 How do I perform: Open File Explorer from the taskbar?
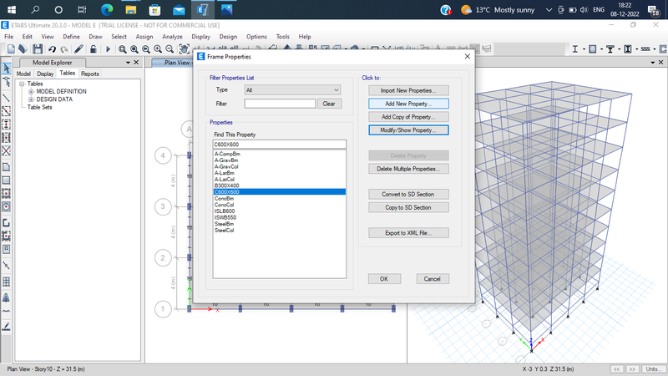pyautogui.click(x=131, y=9)
